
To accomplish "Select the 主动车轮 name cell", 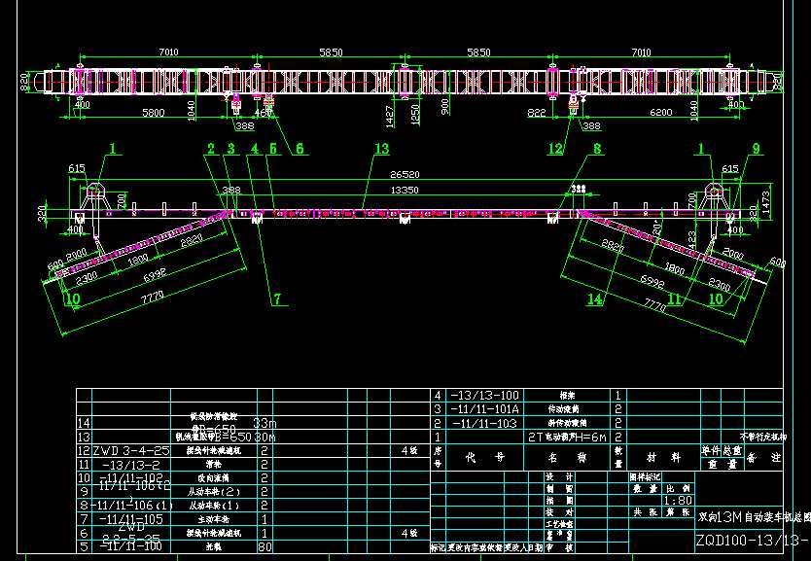I will [x=214, y=519].
